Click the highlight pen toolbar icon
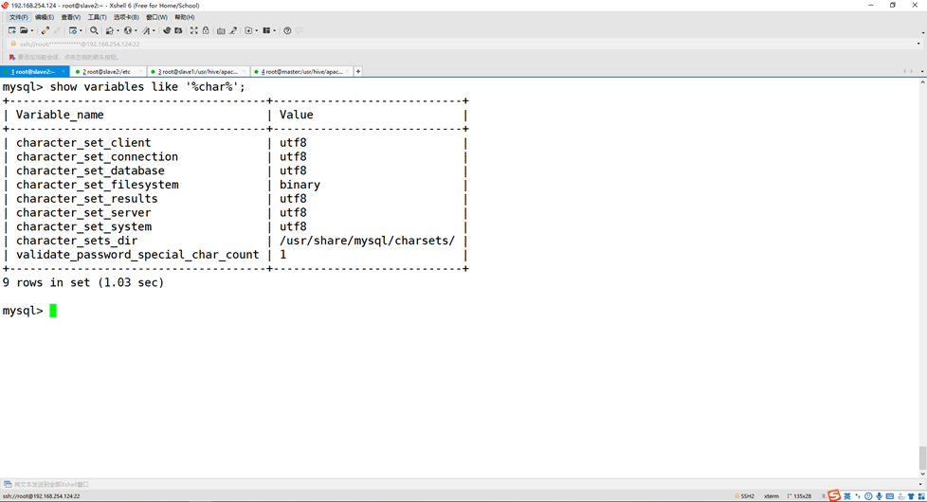The width and height of the screenshot is (927, 502). coord(233,30)
